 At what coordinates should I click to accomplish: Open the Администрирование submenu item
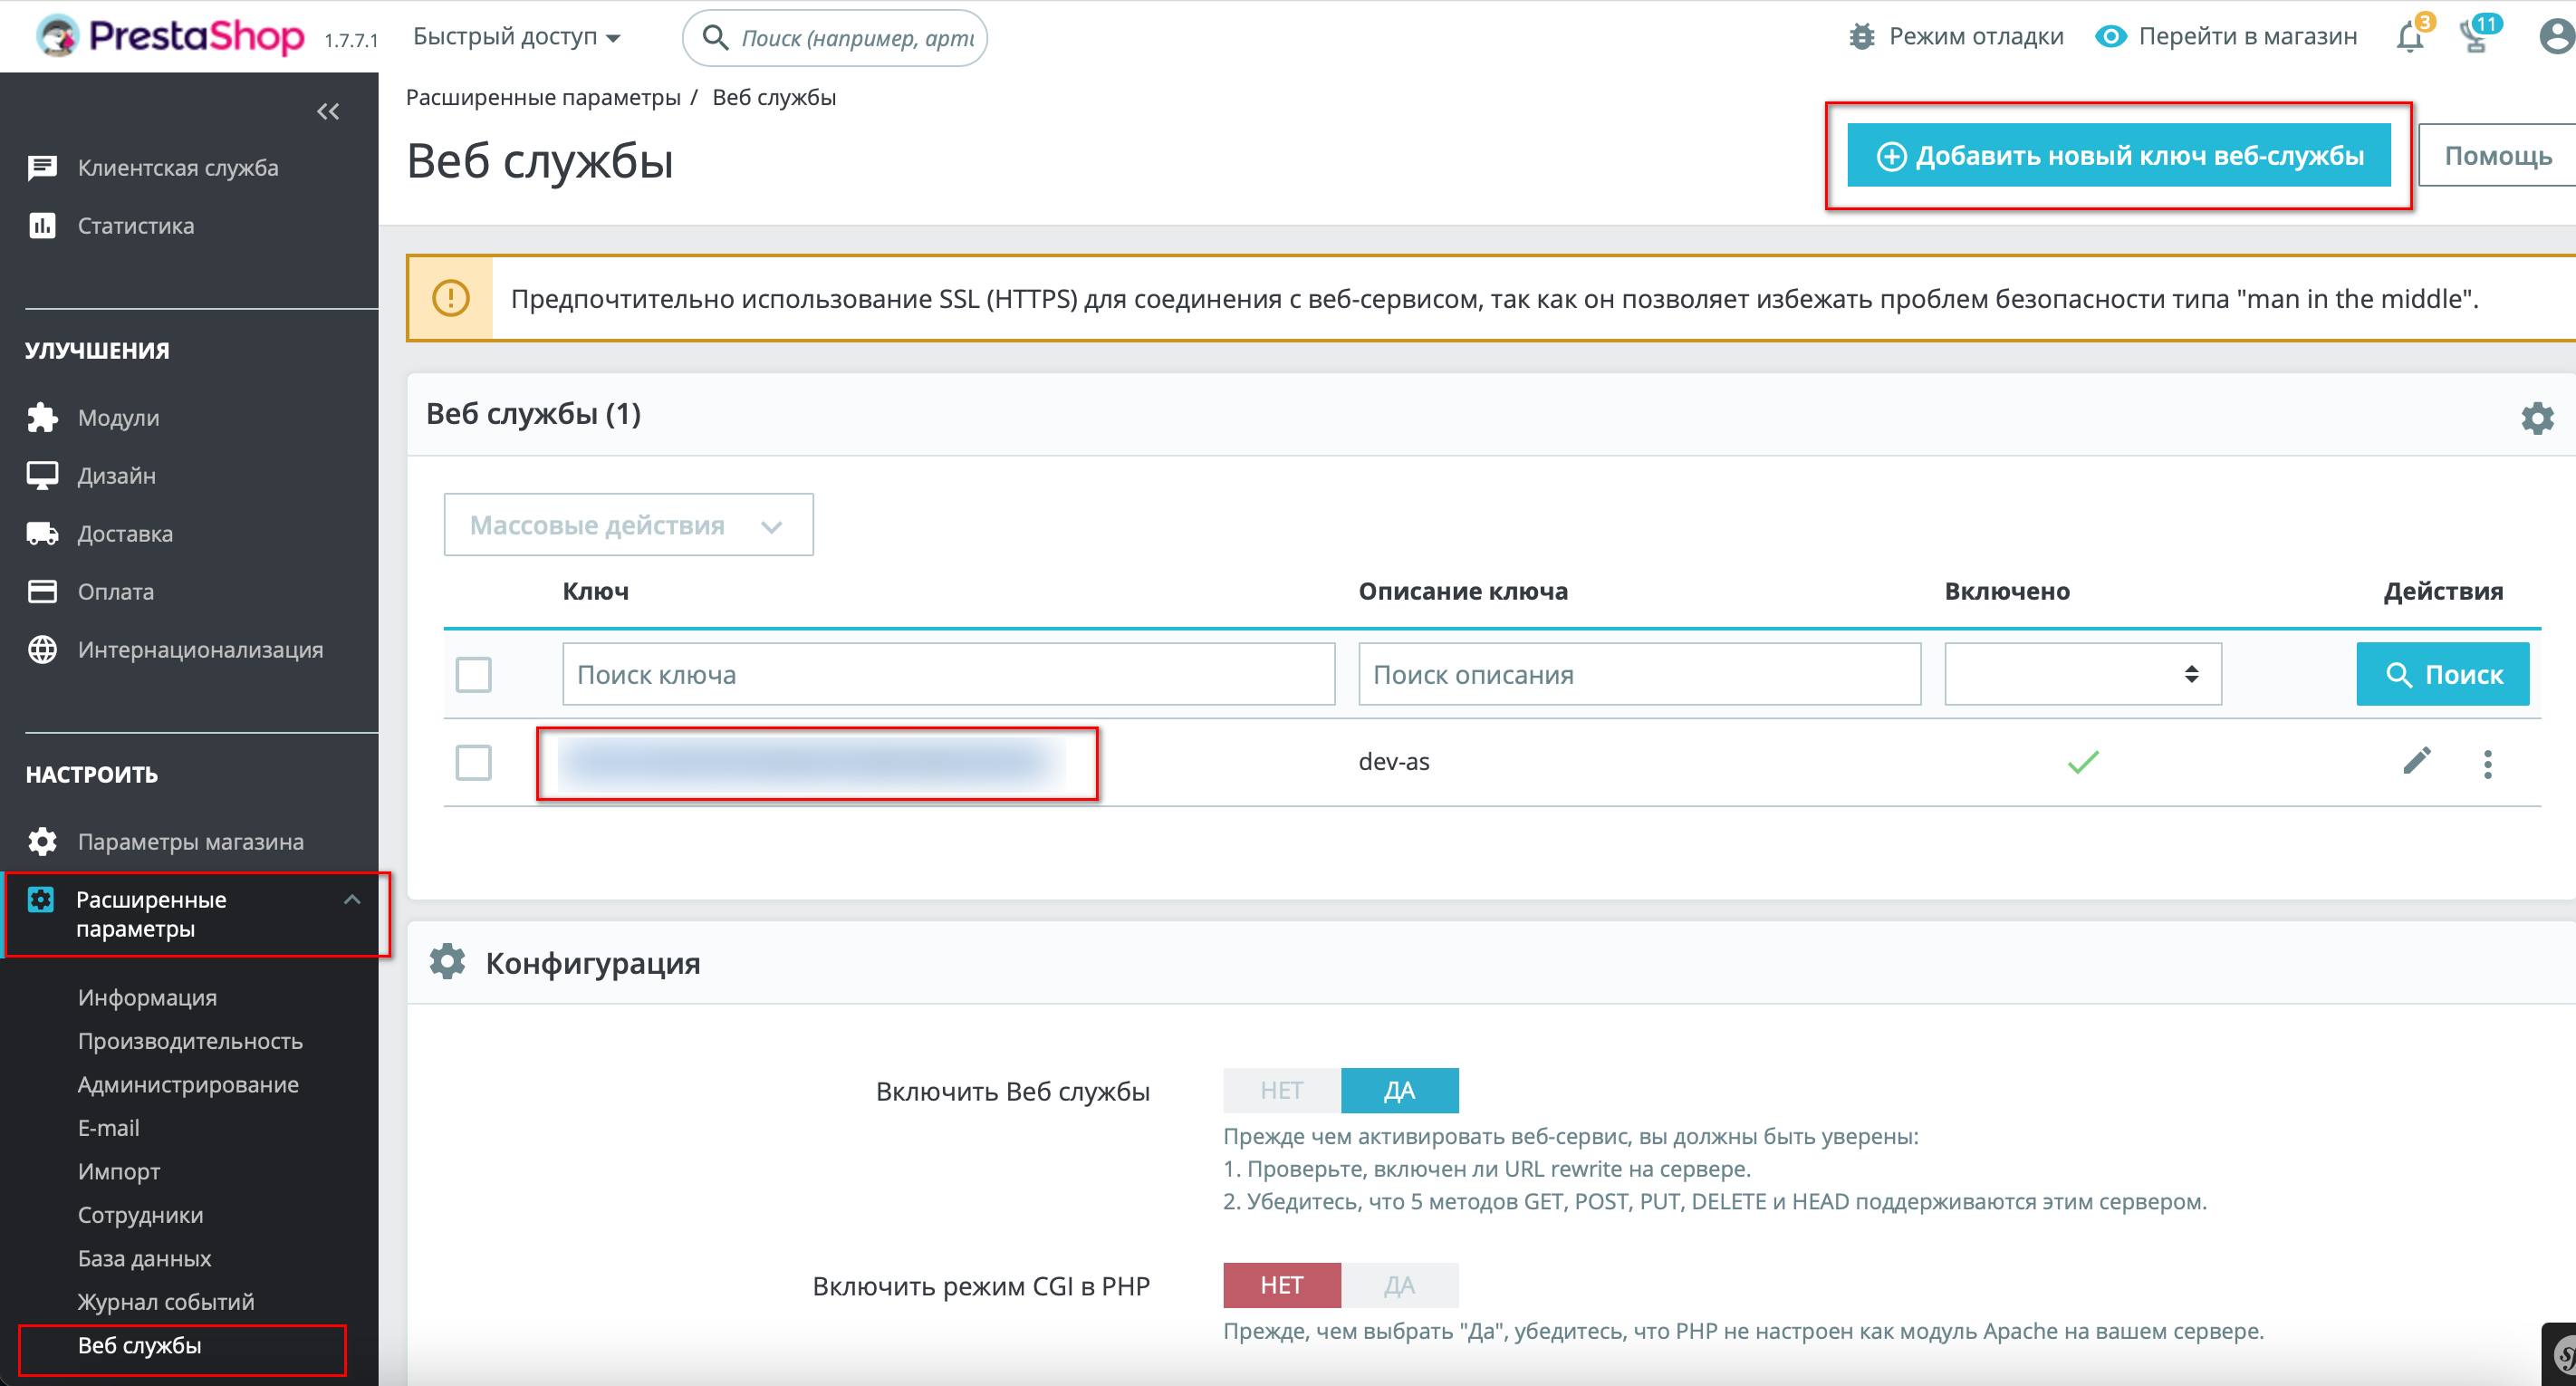pos(188,1084)
